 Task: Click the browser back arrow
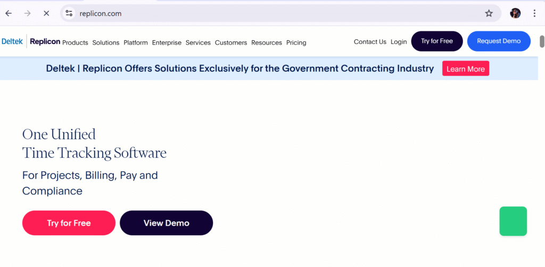9,13
